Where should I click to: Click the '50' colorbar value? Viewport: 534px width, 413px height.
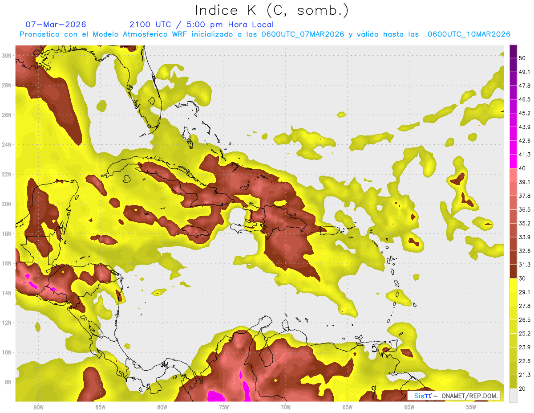pyautogui.click(x=522, y=58)
